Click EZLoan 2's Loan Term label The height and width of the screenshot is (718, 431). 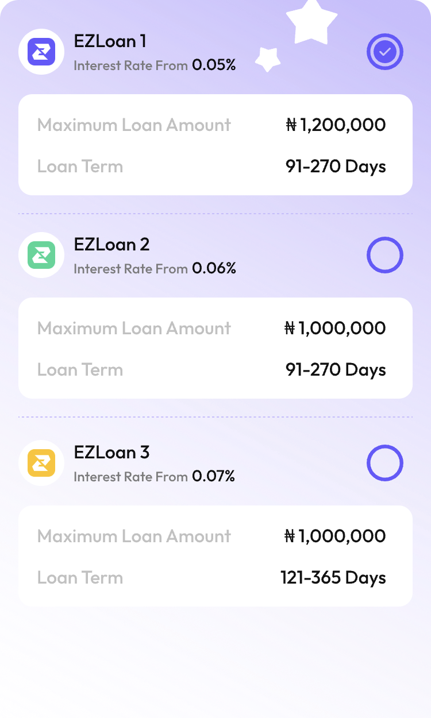coord(80,369)
